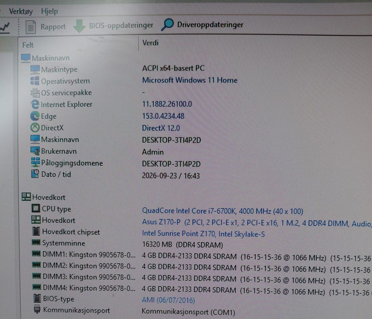Click the Brukernavn value Admin

[153, 152]
